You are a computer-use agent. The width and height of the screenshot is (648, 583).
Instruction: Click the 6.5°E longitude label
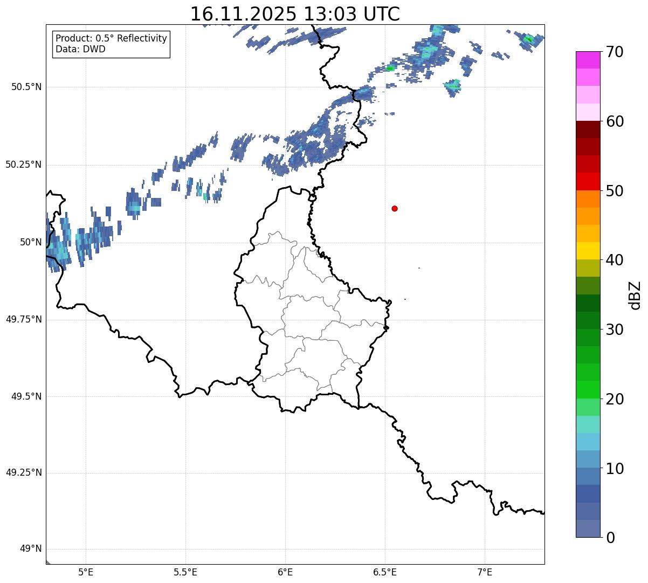385,572
